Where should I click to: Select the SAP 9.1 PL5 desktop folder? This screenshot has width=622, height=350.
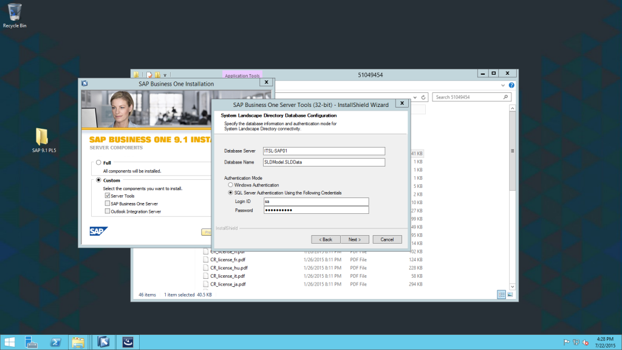point(44,140)
